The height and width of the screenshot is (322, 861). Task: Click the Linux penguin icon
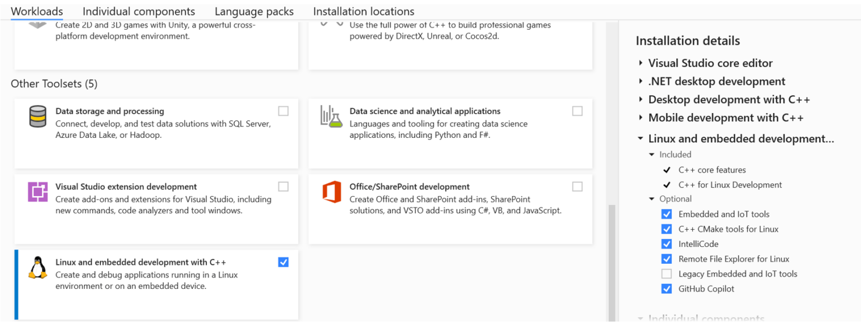point(38,268)
